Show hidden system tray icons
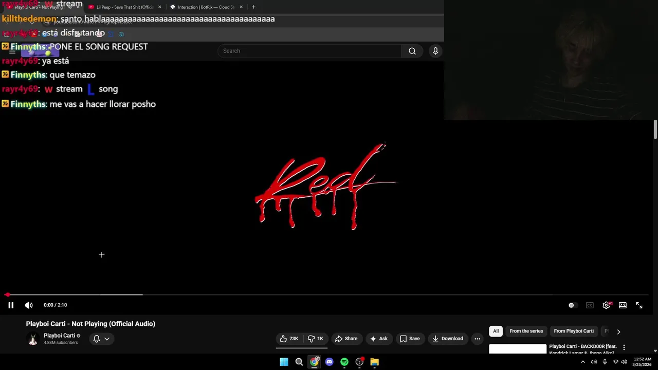 click(x=582, y=362)
